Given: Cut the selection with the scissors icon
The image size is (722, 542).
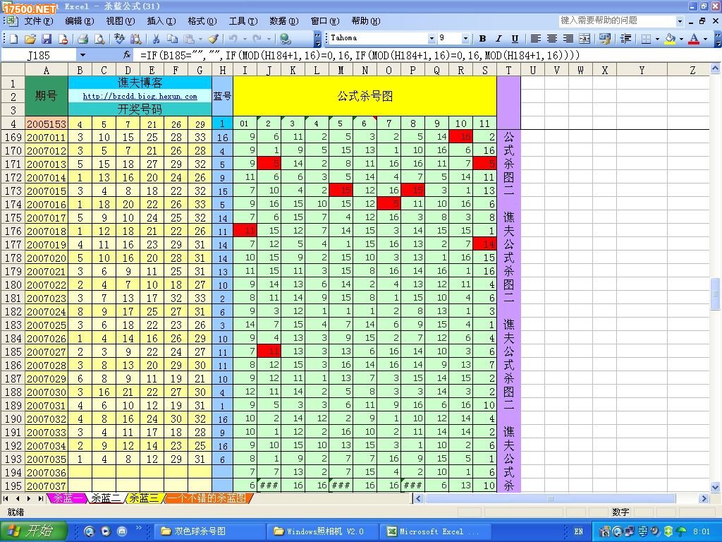Looking at the screenshot, I should [x=156, y=39].
